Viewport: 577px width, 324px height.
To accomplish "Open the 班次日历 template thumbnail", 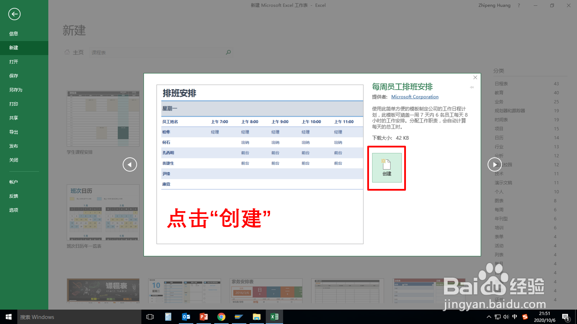I will pos(103,213).
